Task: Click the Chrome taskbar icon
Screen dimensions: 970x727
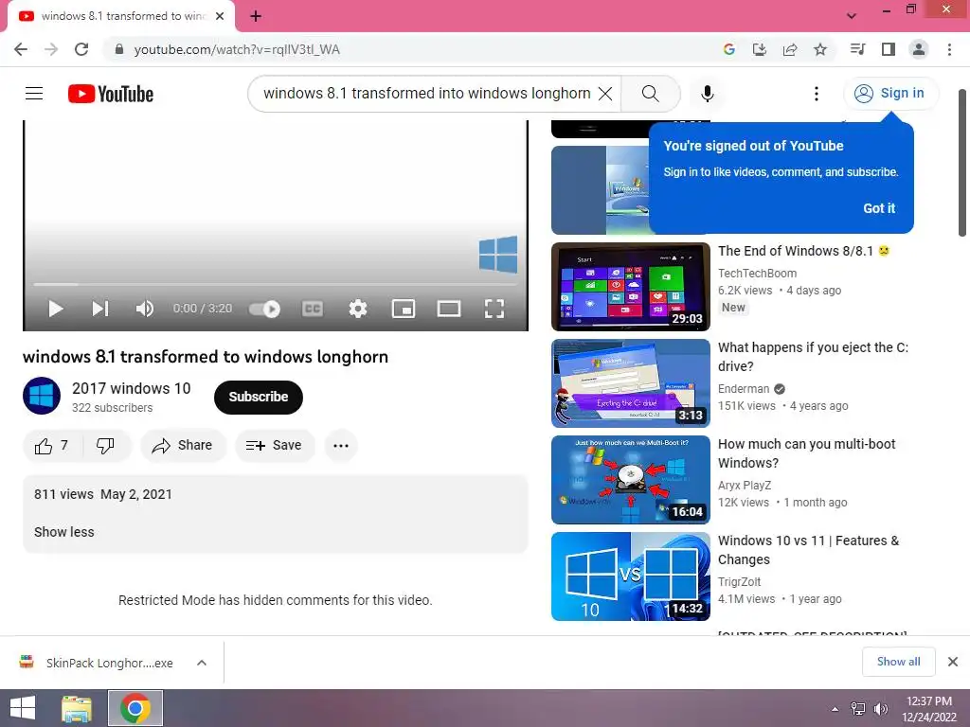Action: [135, 708]
